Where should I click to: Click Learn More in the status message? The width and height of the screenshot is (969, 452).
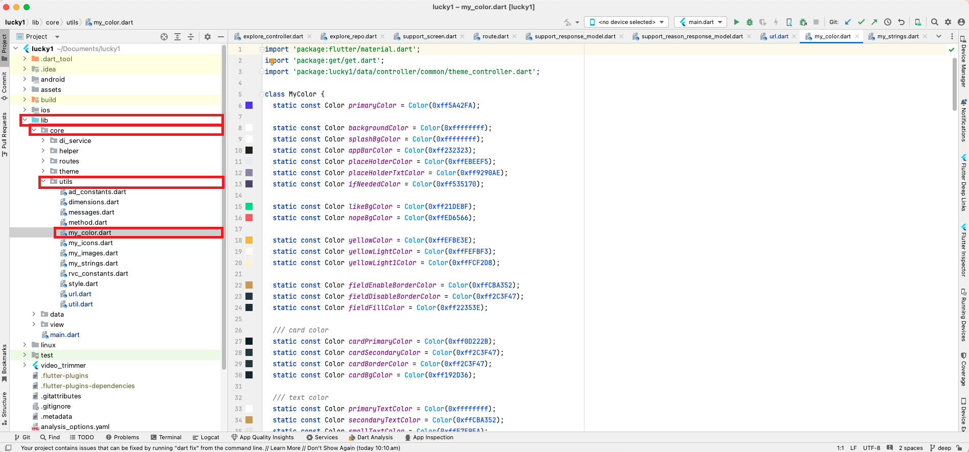[x=285, y=448]
